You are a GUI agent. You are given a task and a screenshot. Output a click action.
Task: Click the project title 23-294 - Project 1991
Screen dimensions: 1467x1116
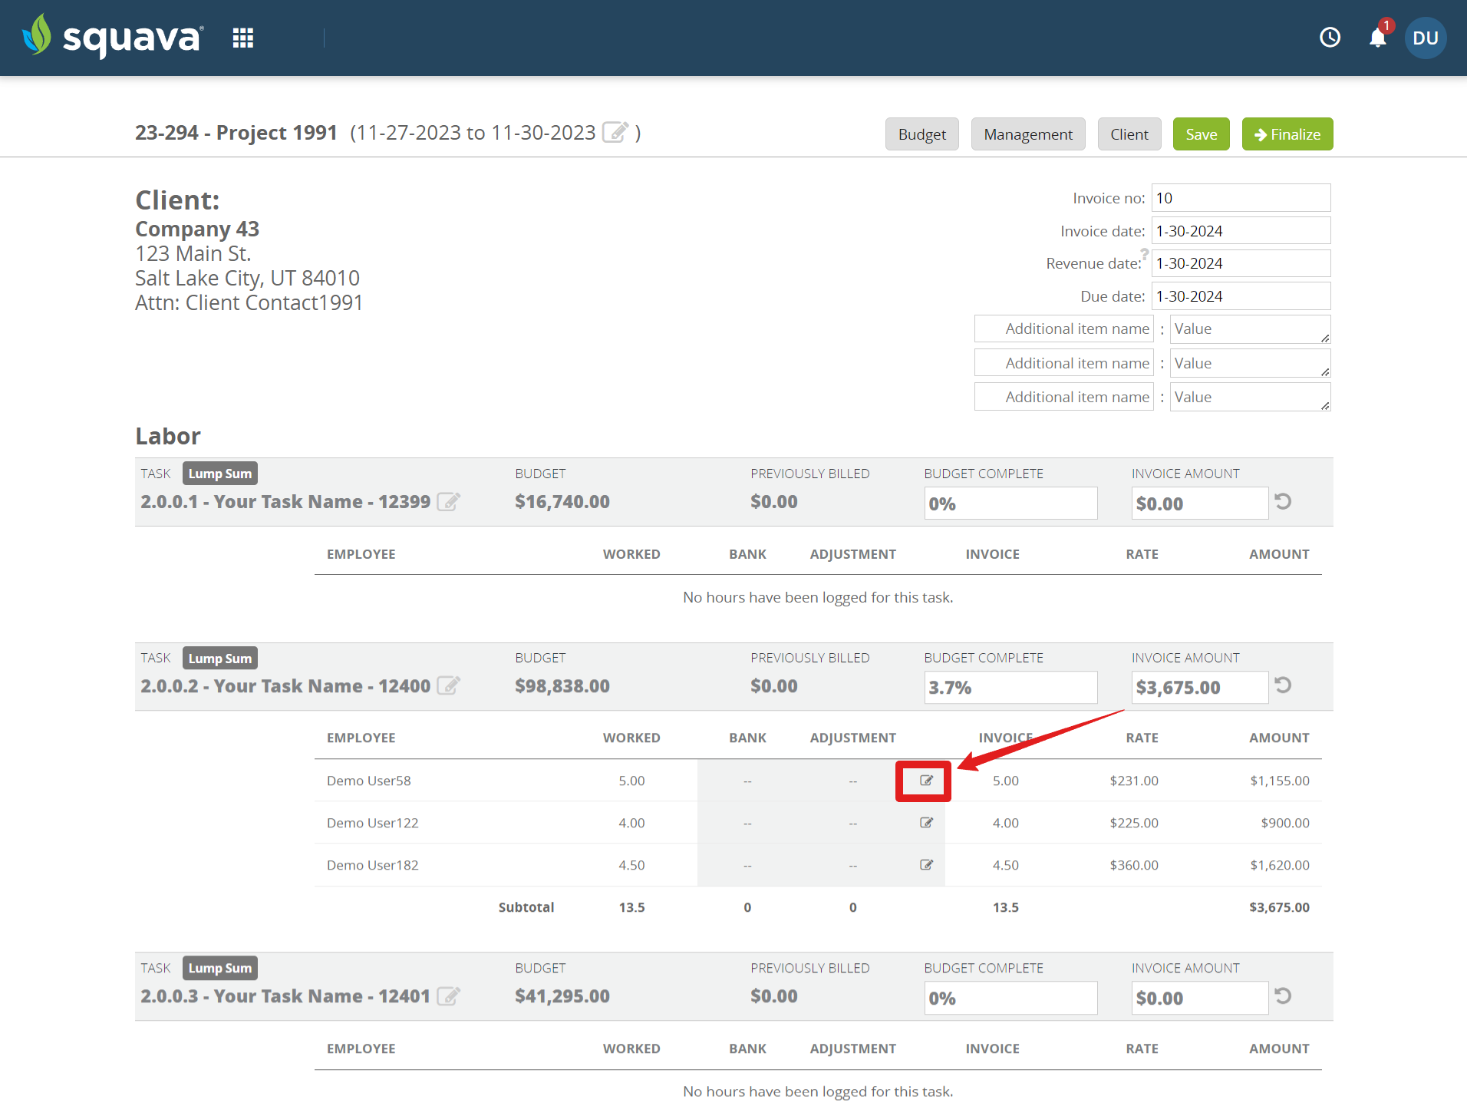[x=236, y=132]
